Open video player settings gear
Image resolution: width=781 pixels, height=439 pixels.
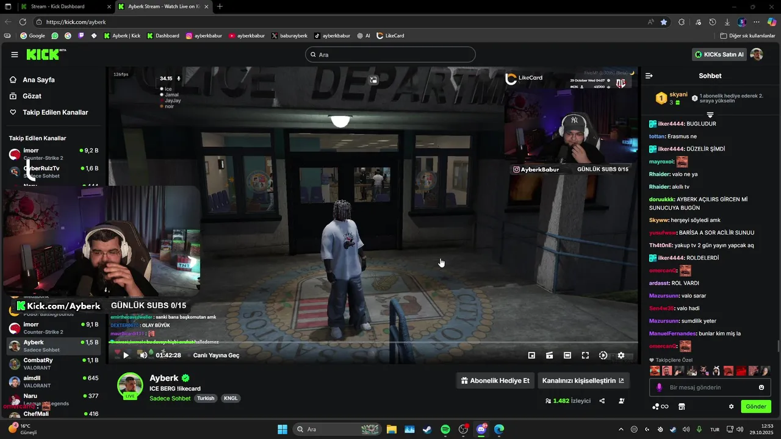point(621,355)
